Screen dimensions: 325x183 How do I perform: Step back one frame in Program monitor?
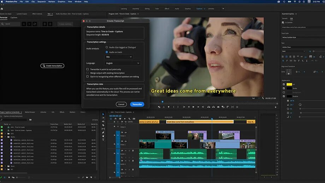[189, 107]
